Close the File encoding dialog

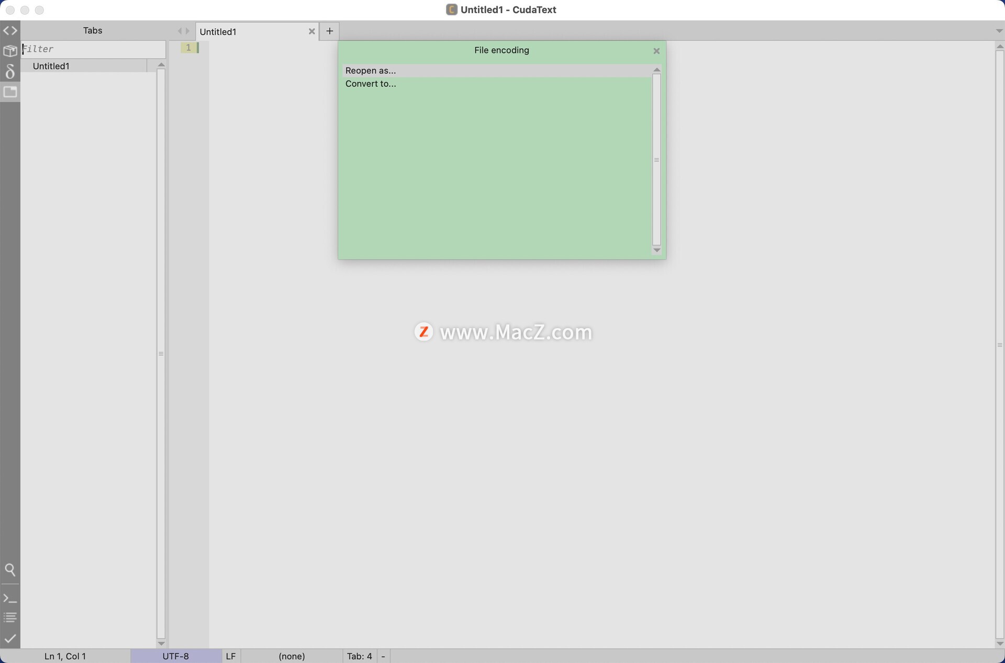656,51
